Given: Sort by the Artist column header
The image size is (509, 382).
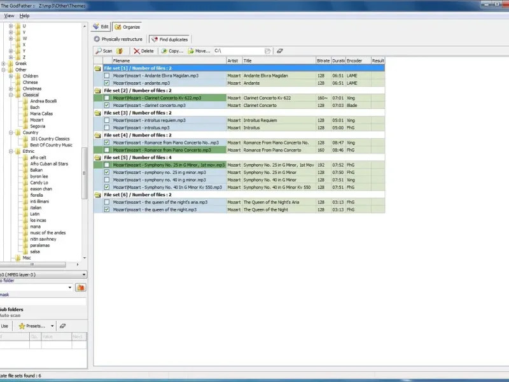Looking at the screenshot, I should pos(234,60).
